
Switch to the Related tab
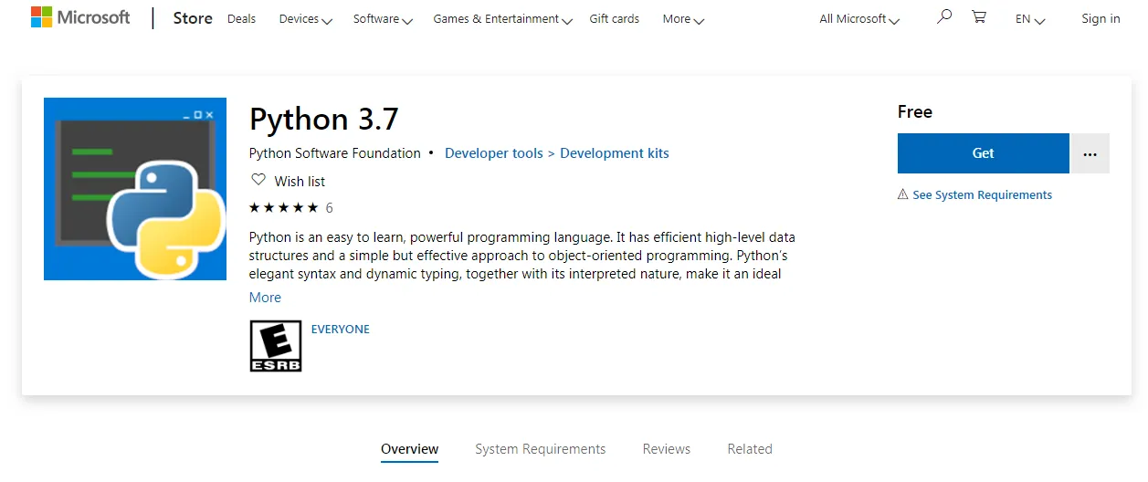pos(750,449)
